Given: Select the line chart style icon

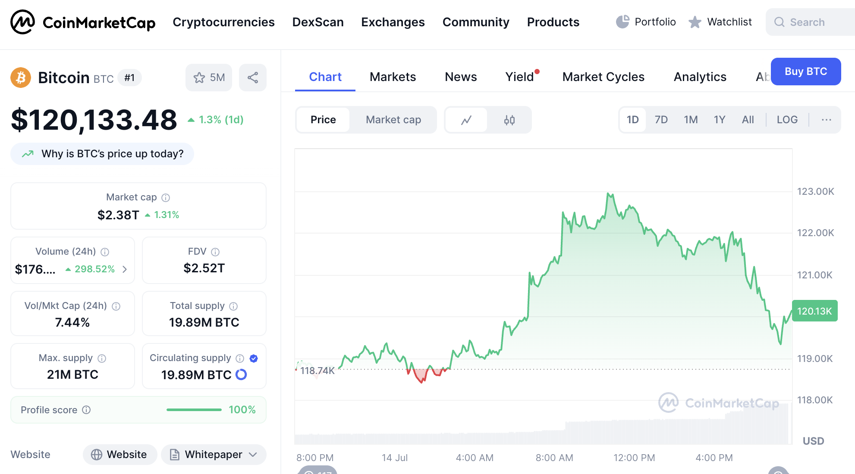Looking at the screenshot, I should click(466, 120).
